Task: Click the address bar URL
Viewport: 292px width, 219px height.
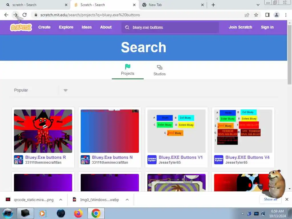Action: pyautogui.click(x=90, y=15)
